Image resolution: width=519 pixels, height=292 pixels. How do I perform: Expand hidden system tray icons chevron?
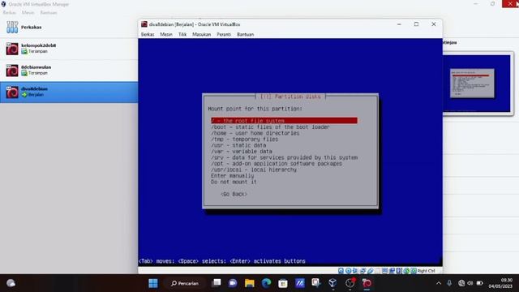(439, 283)
